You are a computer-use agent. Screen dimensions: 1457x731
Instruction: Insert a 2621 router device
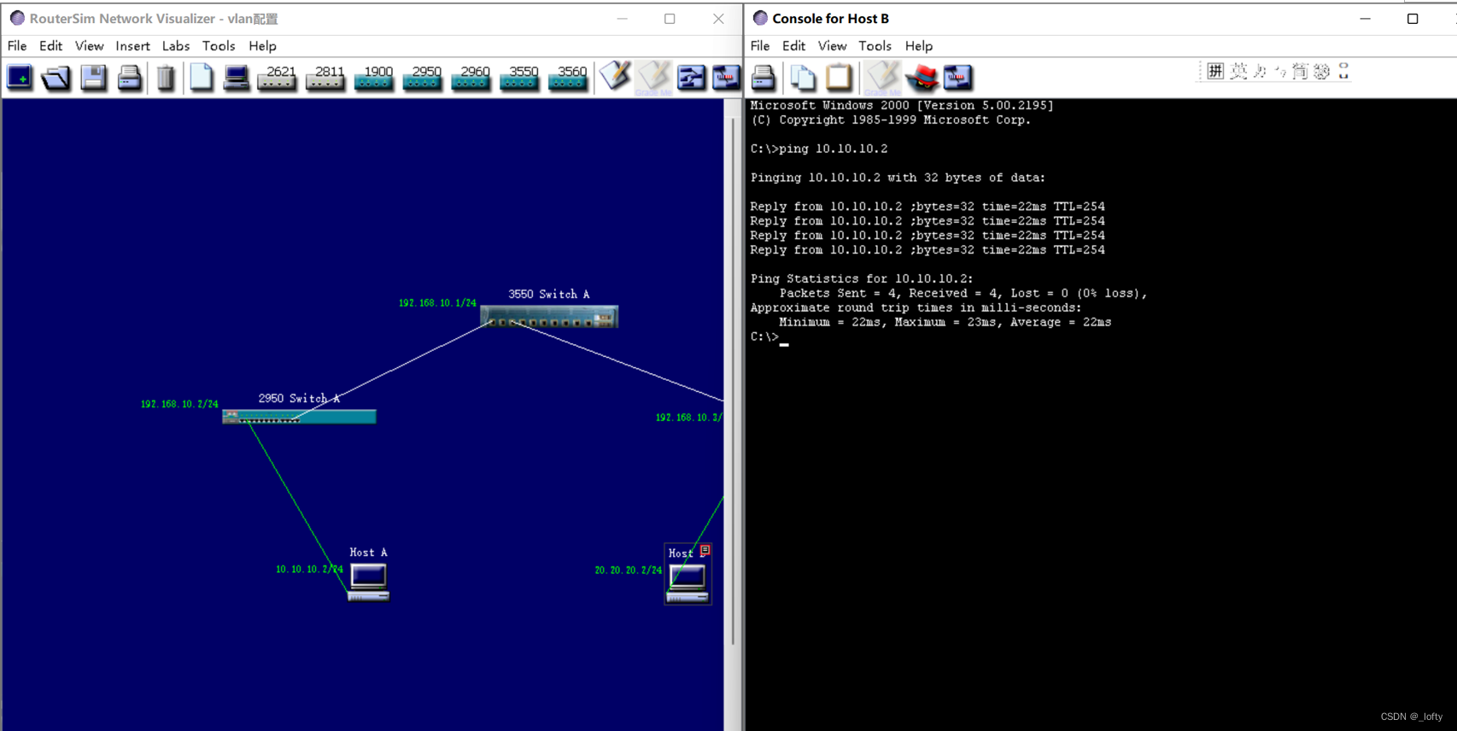[277, 78]
